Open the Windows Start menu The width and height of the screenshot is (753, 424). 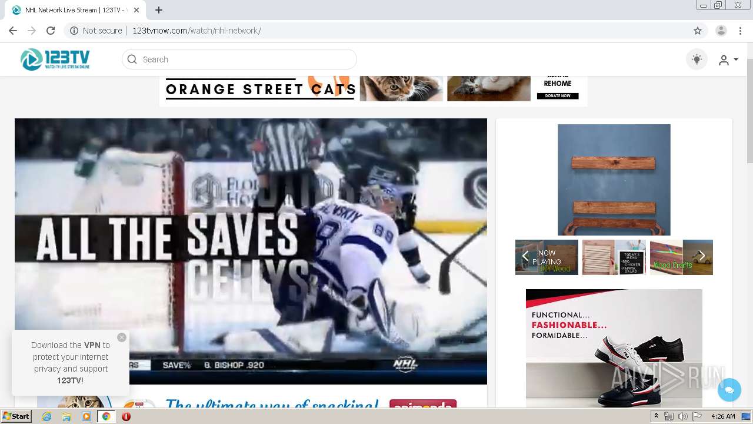(x=16, y=416)
